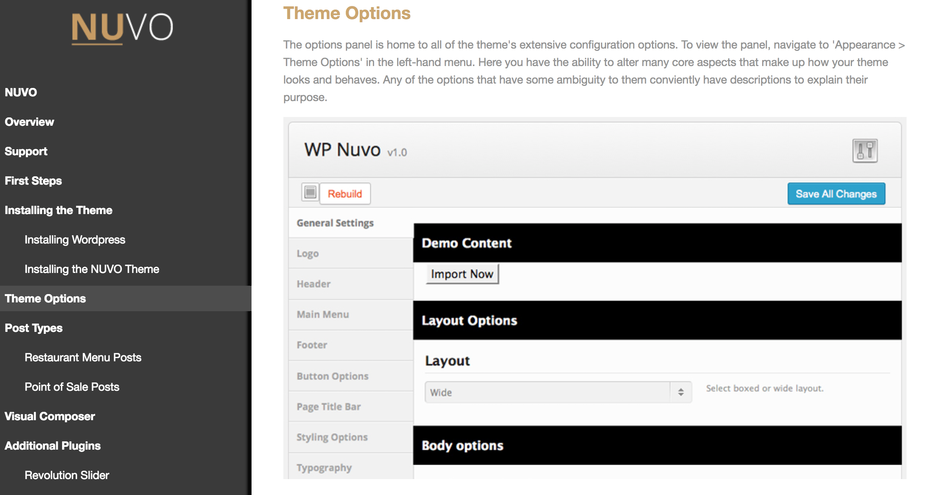Select the Styling Options tab
This screenshot has height=495, width=944.
(332, 437)
